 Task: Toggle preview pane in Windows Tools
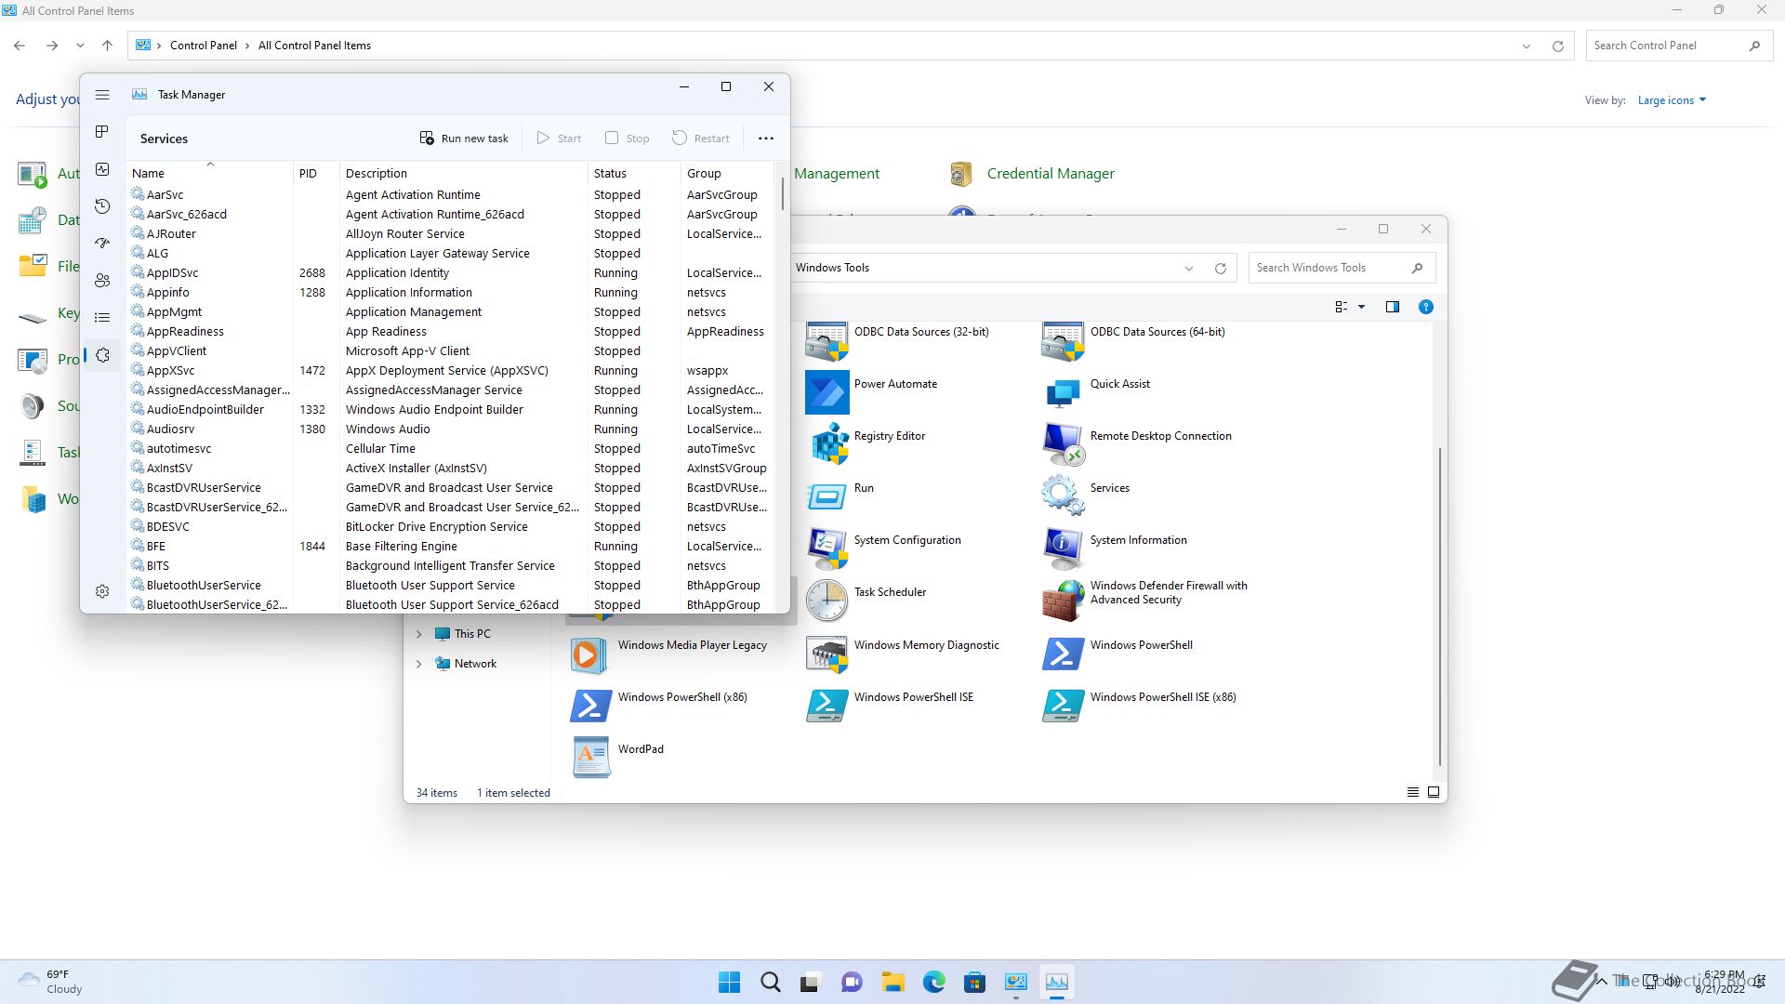[1393, 307]
